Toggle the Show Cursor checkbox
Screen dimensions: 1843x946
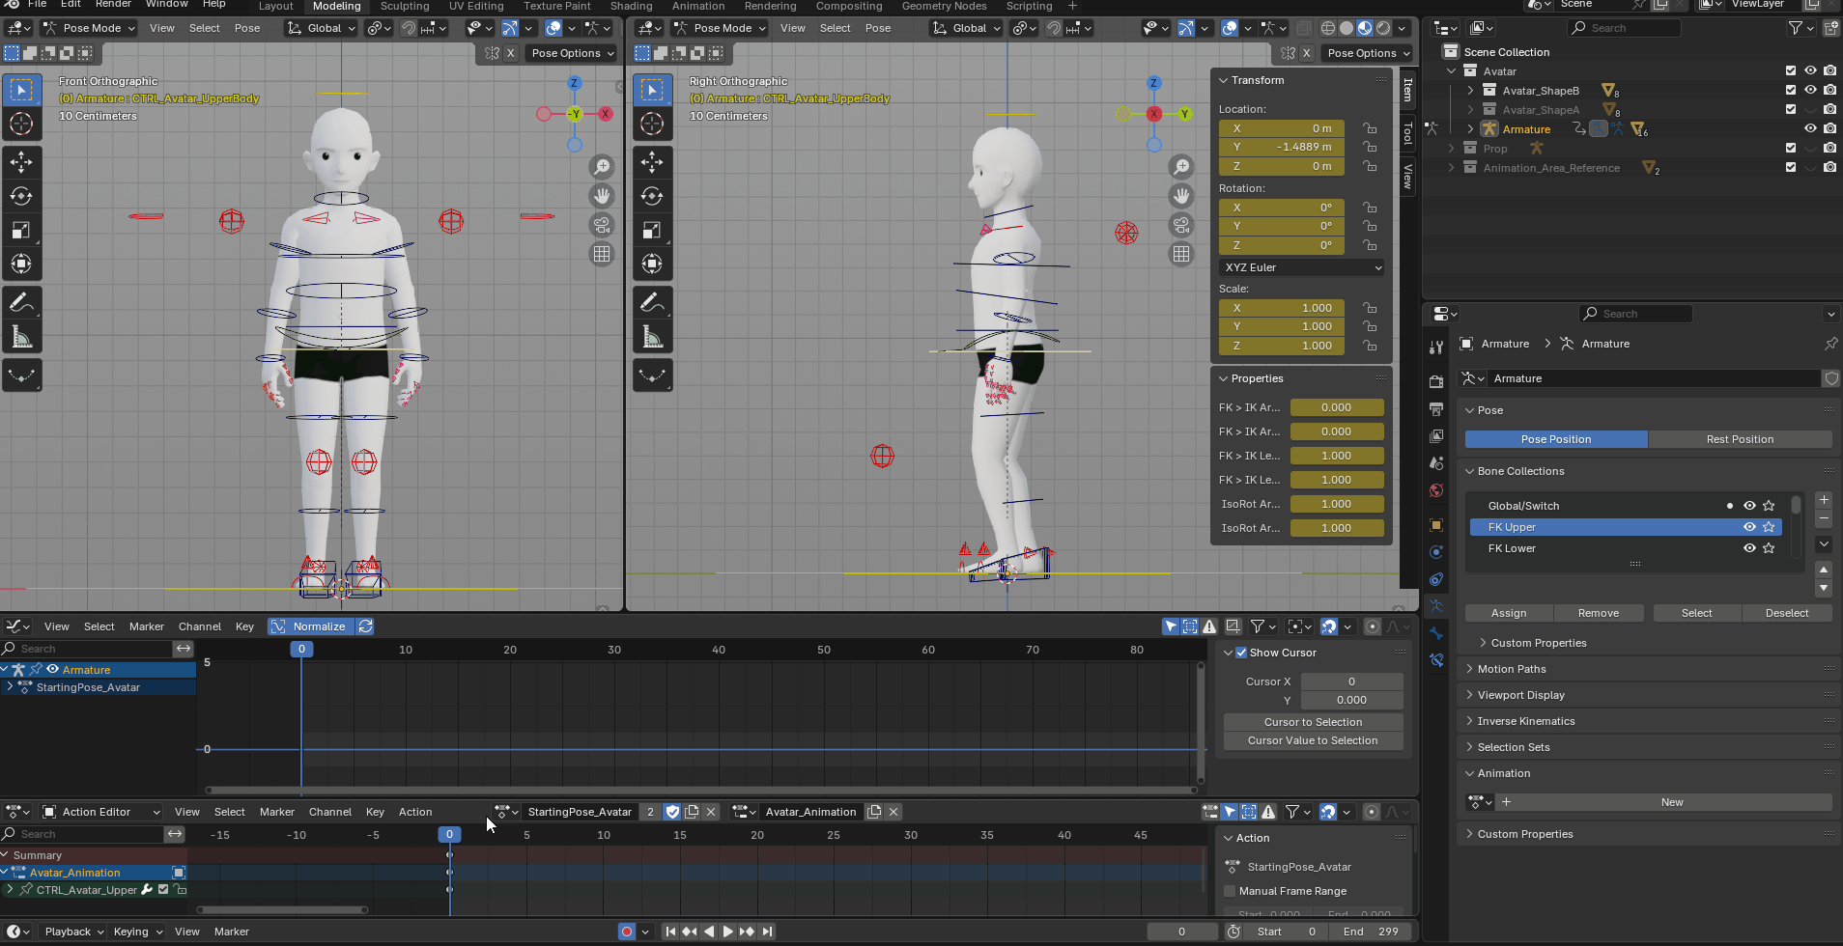point(1241,653)
